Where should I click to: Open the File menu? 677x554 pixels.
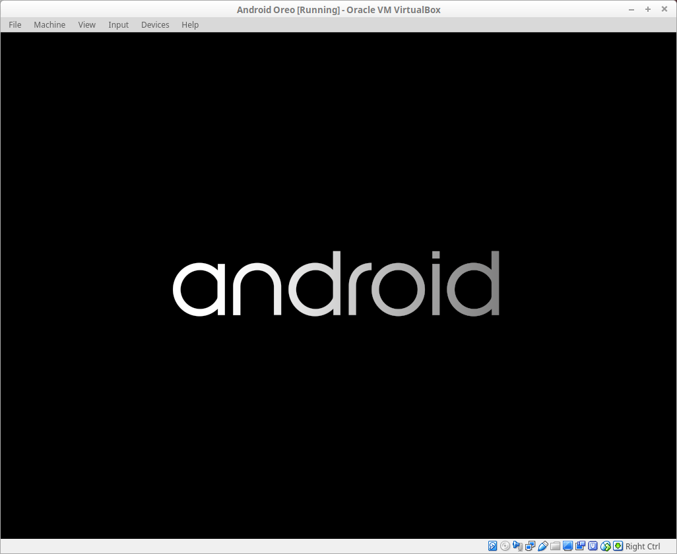point(15,24)
